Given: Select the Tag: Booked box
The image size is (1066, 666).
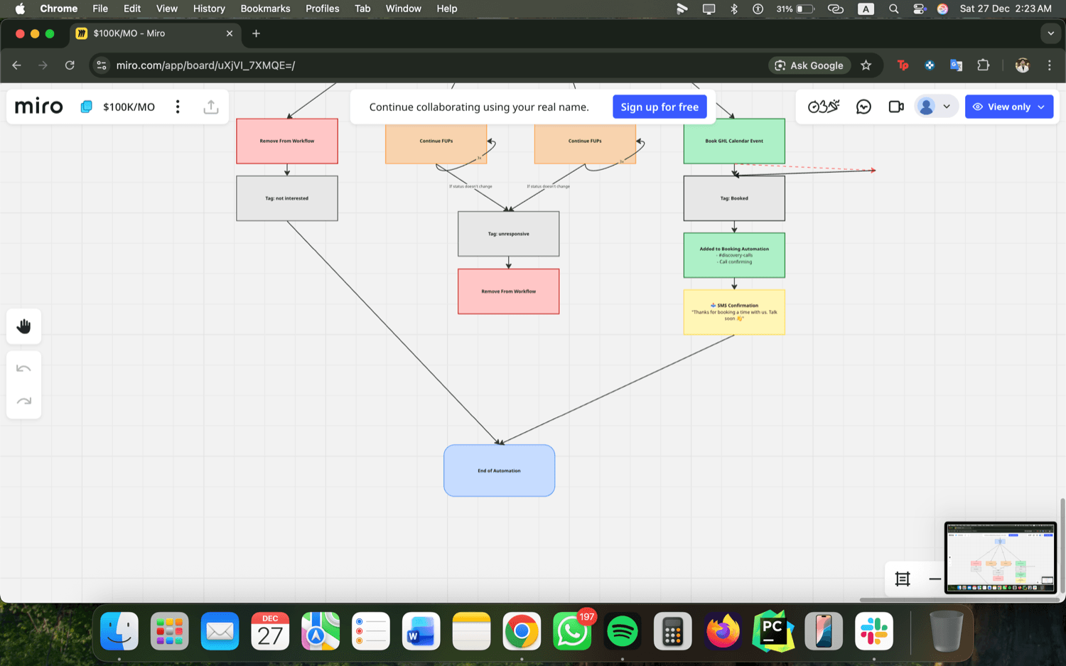Looking at the screenshot, I should 734,198.
